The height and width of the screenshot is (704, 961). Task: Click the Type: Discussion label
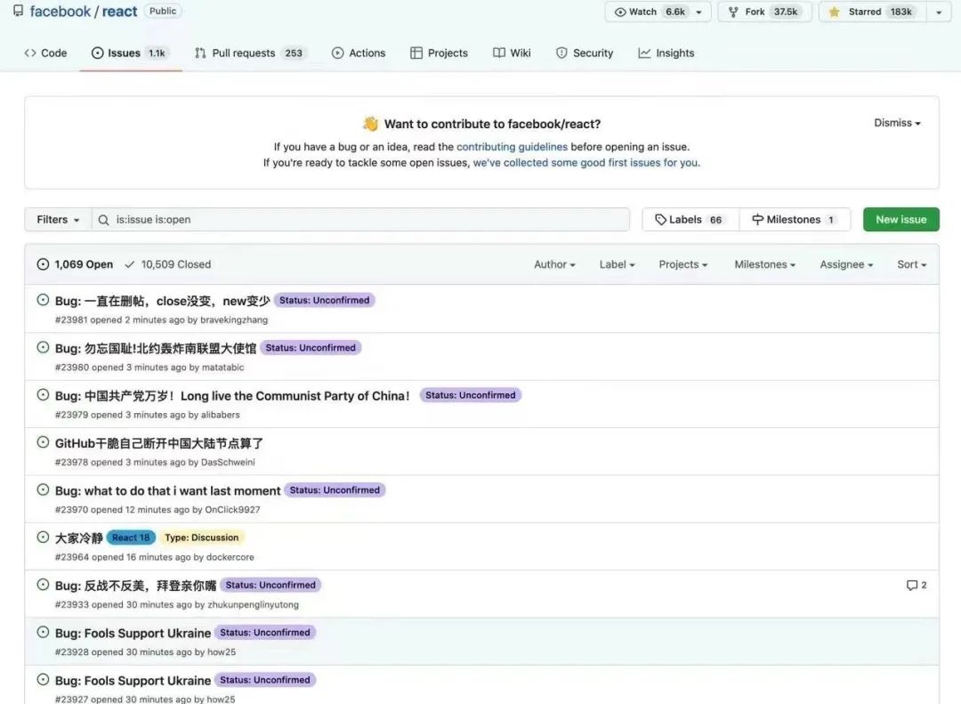point(202,538)
